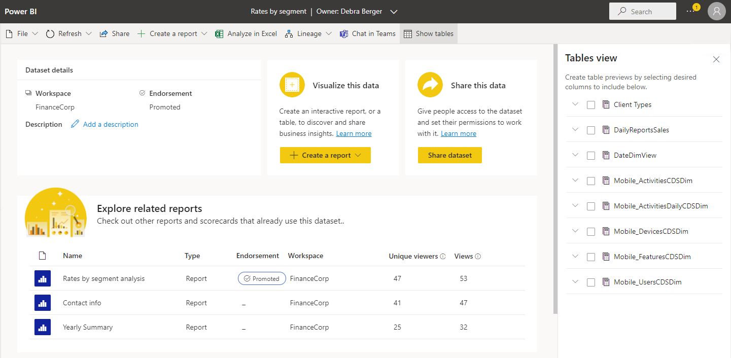Click the user account avatar icon
This screenshot has width=731, height=358.
pos(716,11)
